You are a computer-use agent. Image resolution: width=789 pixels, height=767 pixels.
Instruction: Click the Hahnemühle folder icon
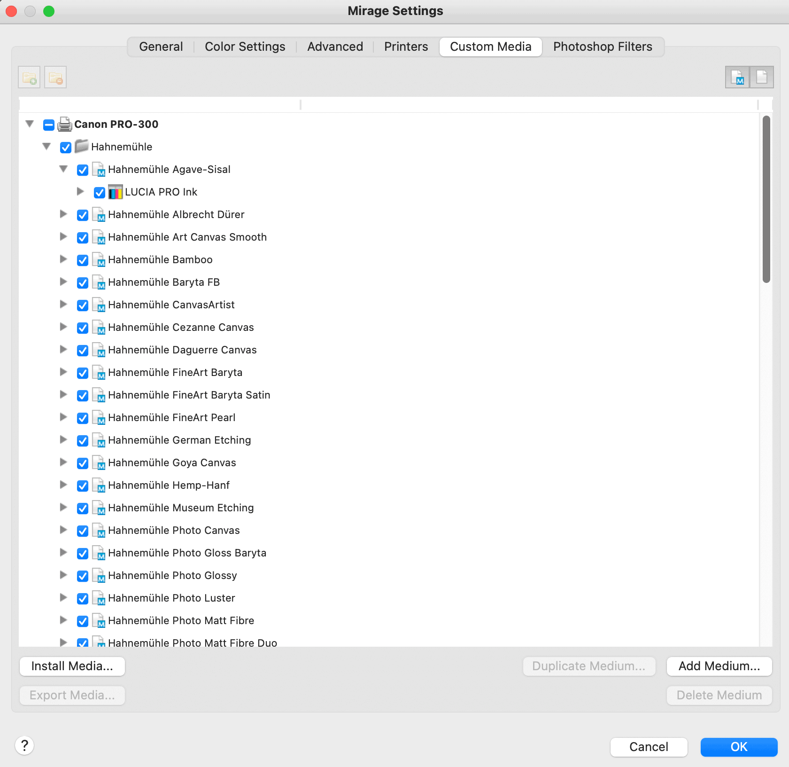tap(82, 147)
